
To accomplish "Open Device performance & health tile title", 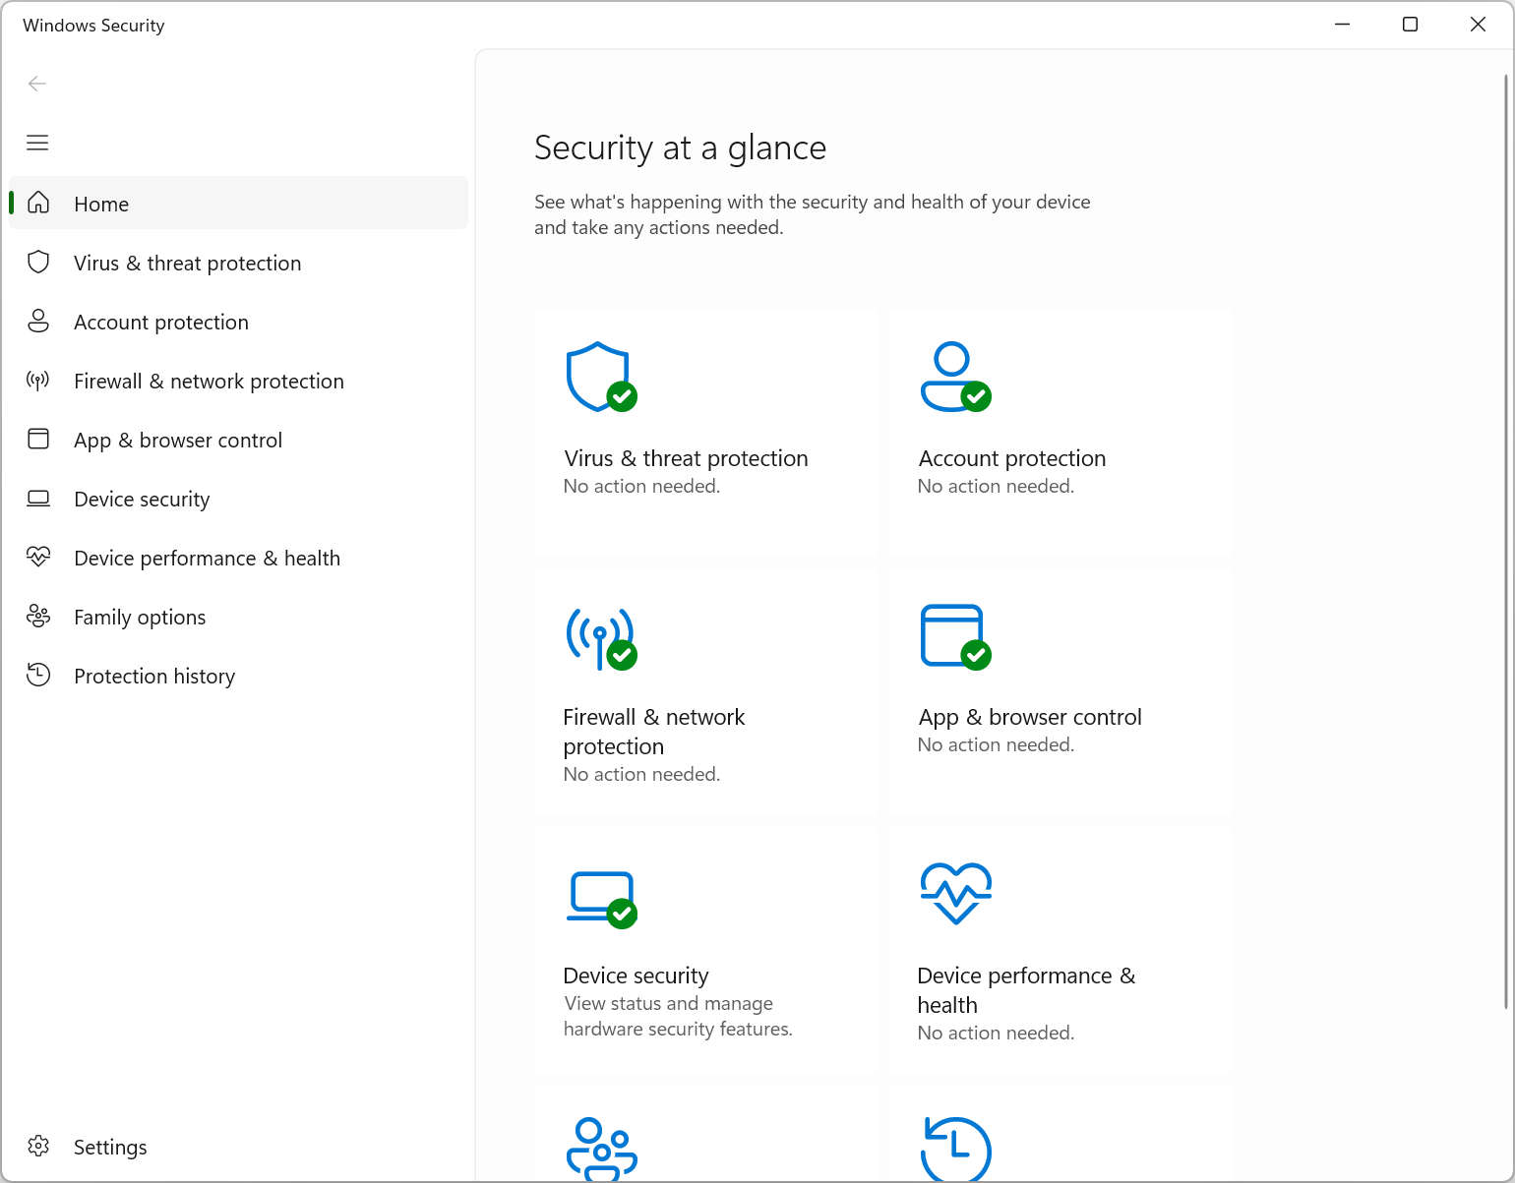I will coord(1026,990).
